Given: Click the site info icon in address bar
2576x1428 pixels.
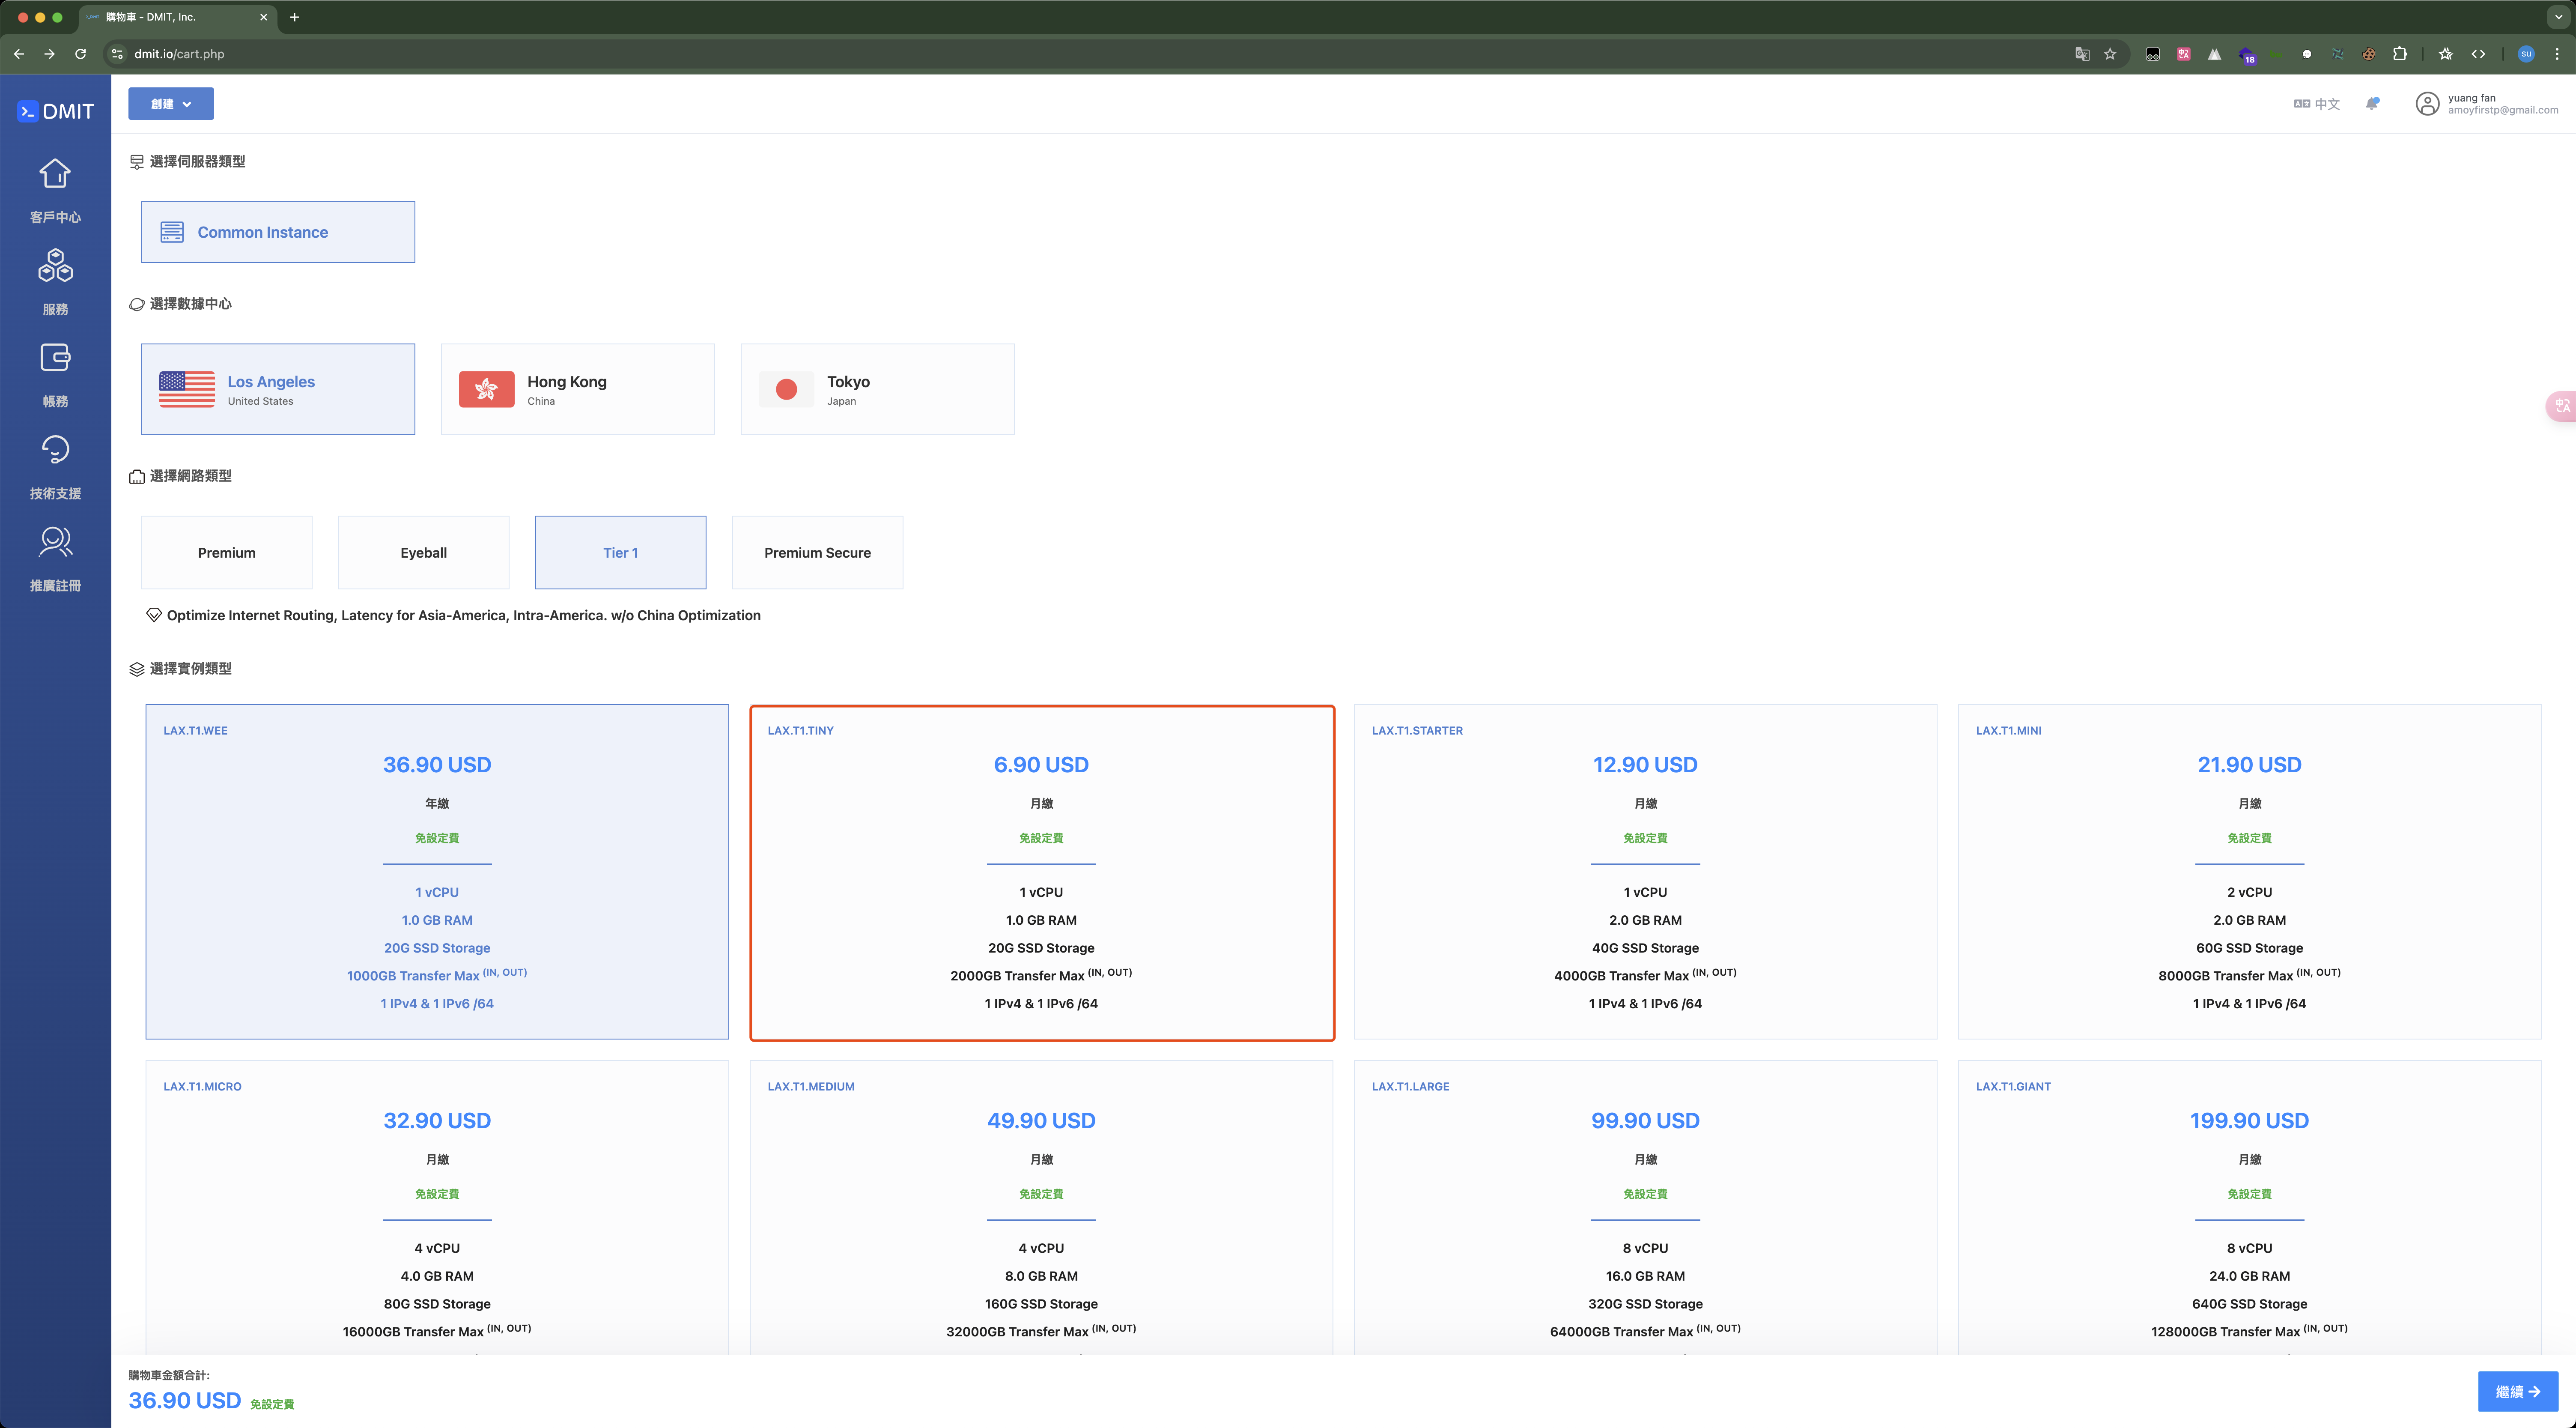Looking at the screenshot, I should tap(117, 54).
